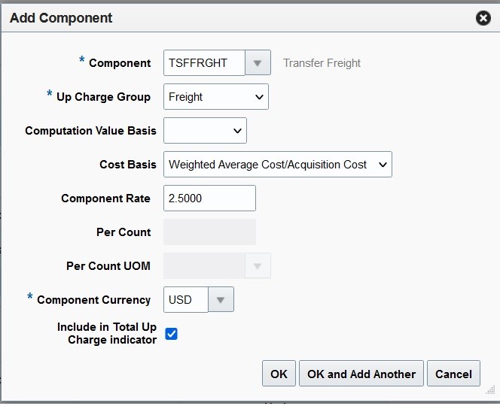Open the Component list arrow

tap(258, 63)
